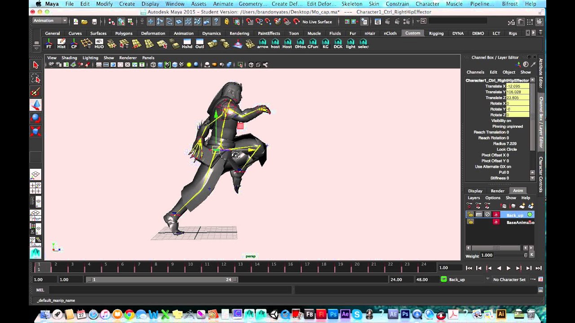Click the light shelf icon
This screenshot has width=575, height=323.
(x=351, y=44)
